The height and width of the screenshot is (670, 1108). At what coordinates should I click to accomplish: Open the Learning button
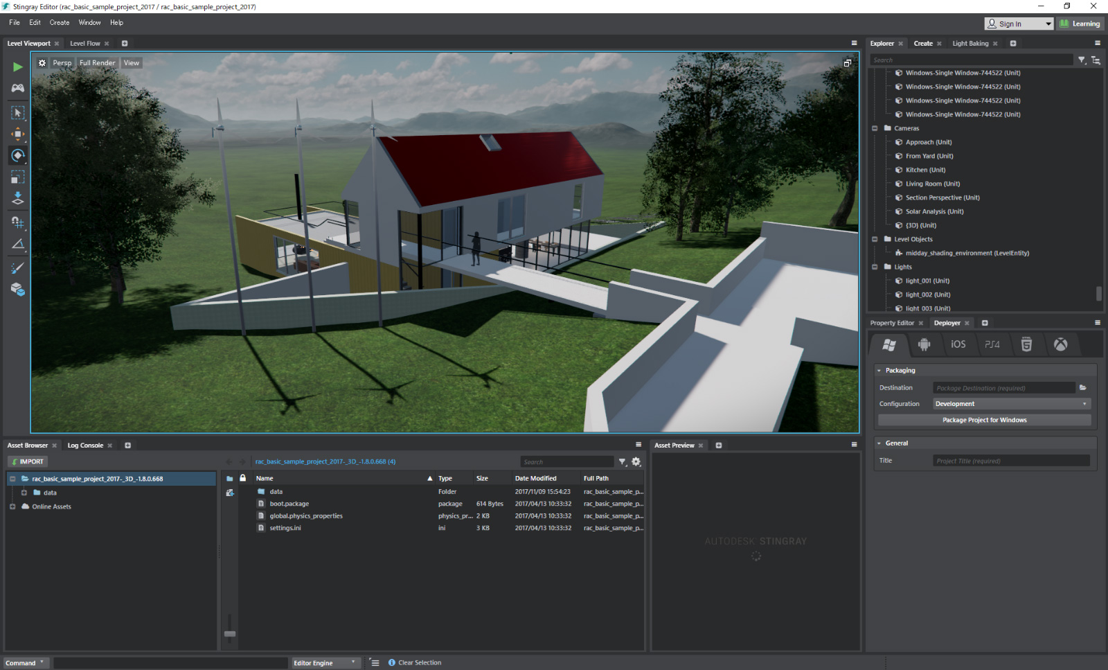click(x=1080, y=24)
